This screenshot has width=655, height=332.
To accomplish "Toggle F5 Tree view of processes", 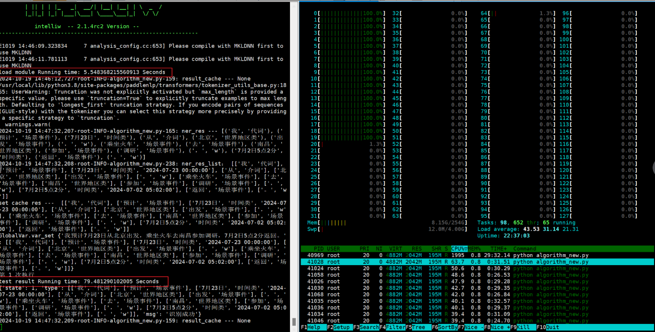I will pyautogui.click(x=419, y=328).
